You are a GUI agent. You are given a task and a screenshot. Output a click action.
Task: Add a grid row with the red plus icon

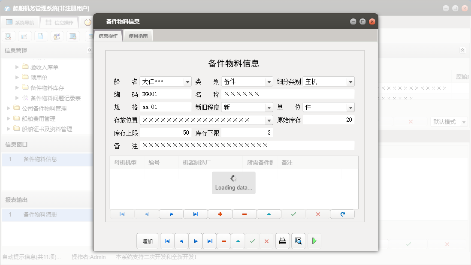(x=220, y=214)
